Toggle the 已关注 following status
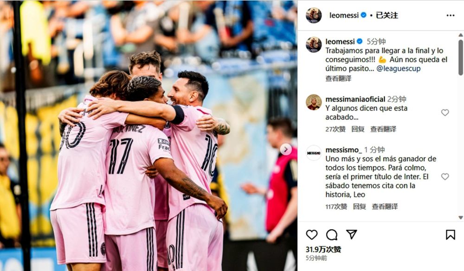This screenshot has width=464, height=271. (387, 15)
